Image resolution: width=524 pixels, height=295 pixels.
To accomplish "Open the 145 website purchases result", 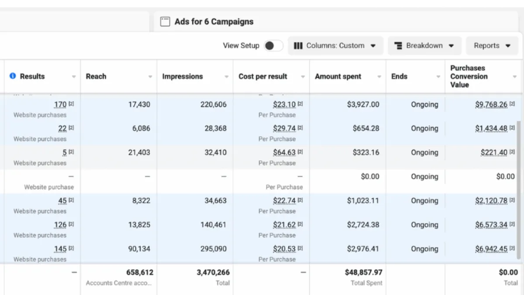I will coord(60,249).
